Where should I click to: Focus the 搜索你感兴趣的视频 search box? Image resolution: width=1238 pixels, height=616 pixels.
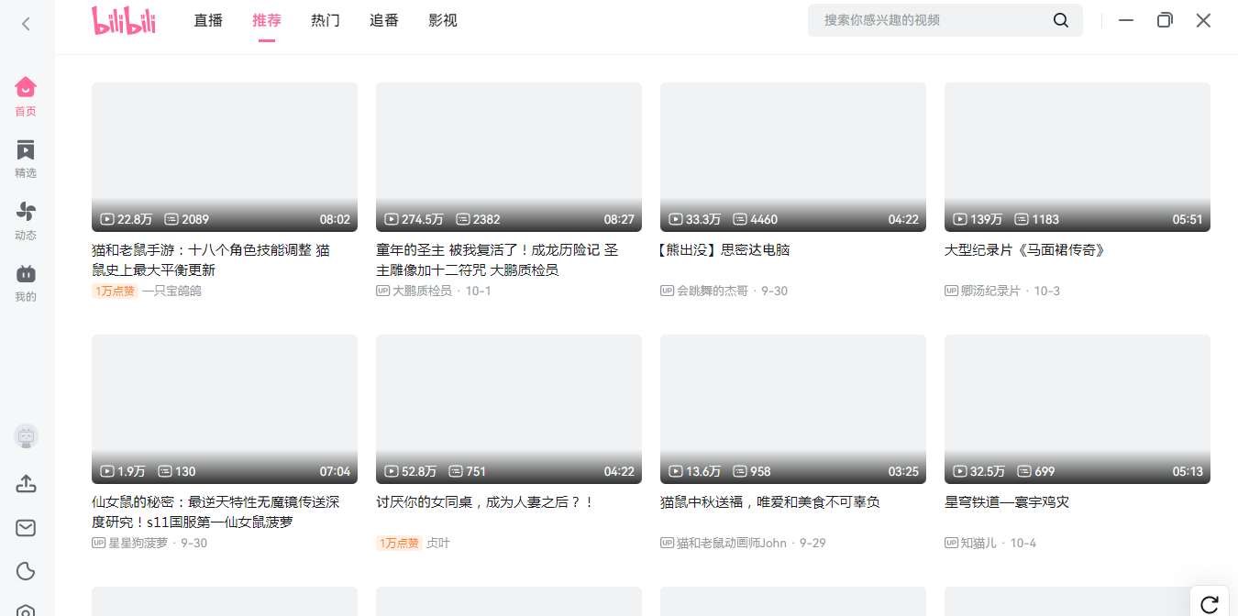coord(945,20)
